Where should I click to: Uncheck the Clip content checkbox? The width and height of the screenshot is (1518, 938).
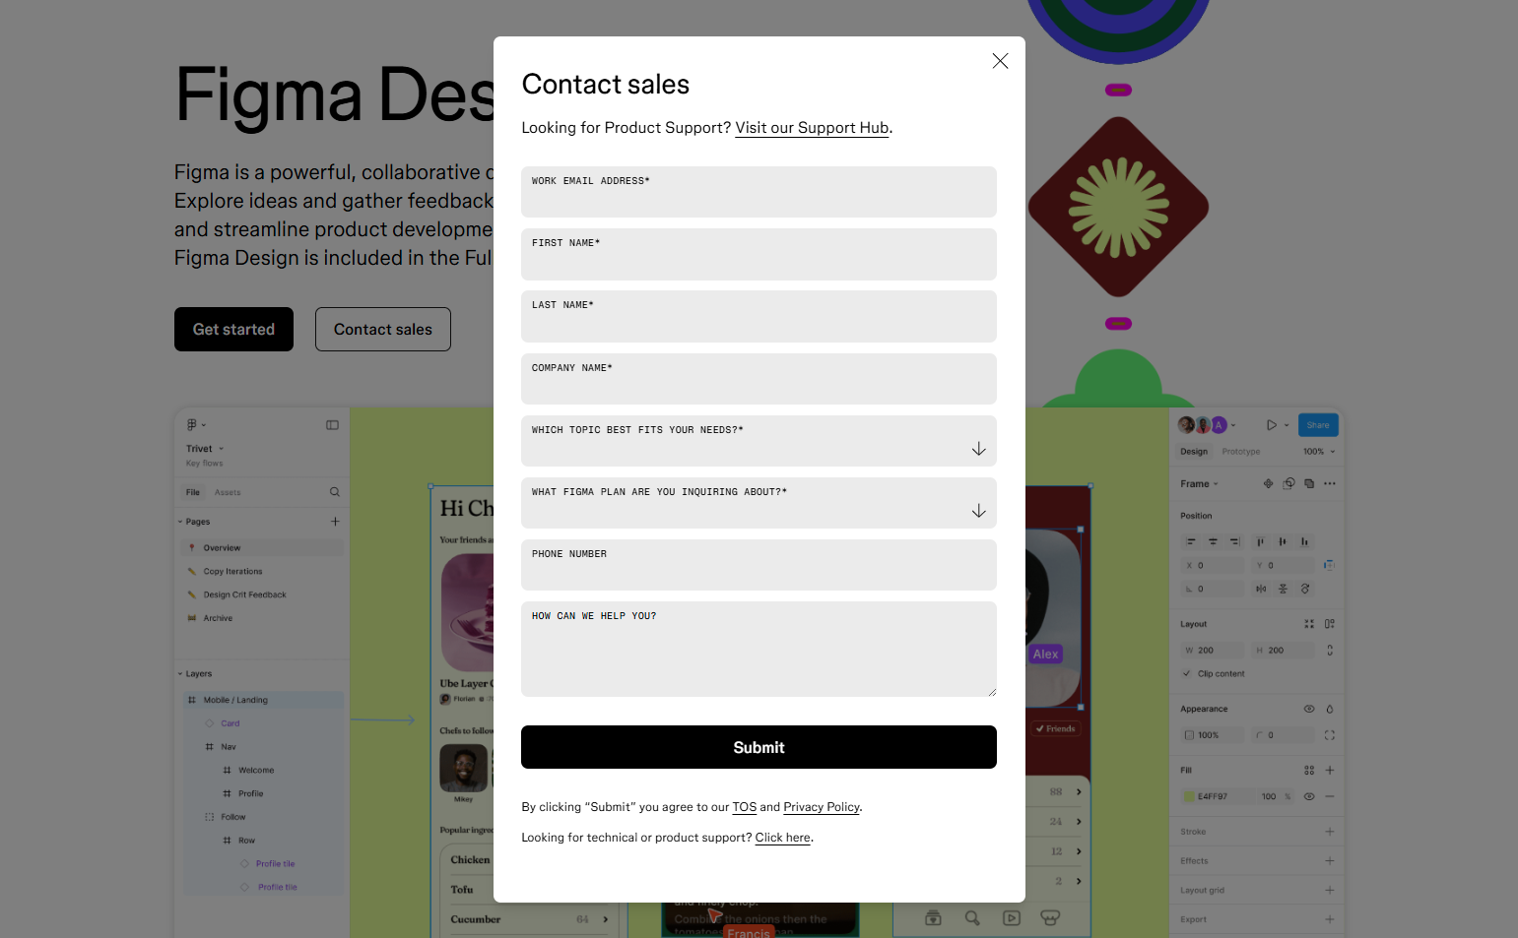click(1187, 673)
